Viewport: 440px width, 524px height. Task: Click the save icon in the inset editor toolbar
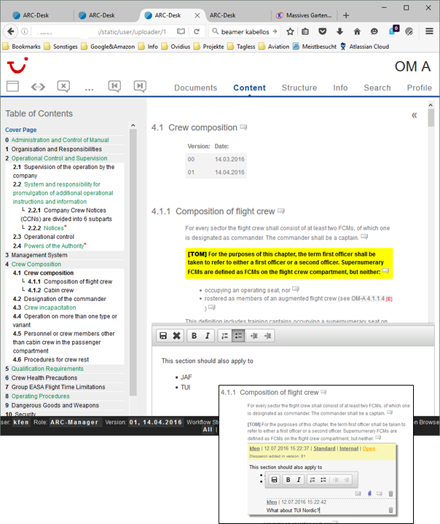pos(274,480)
